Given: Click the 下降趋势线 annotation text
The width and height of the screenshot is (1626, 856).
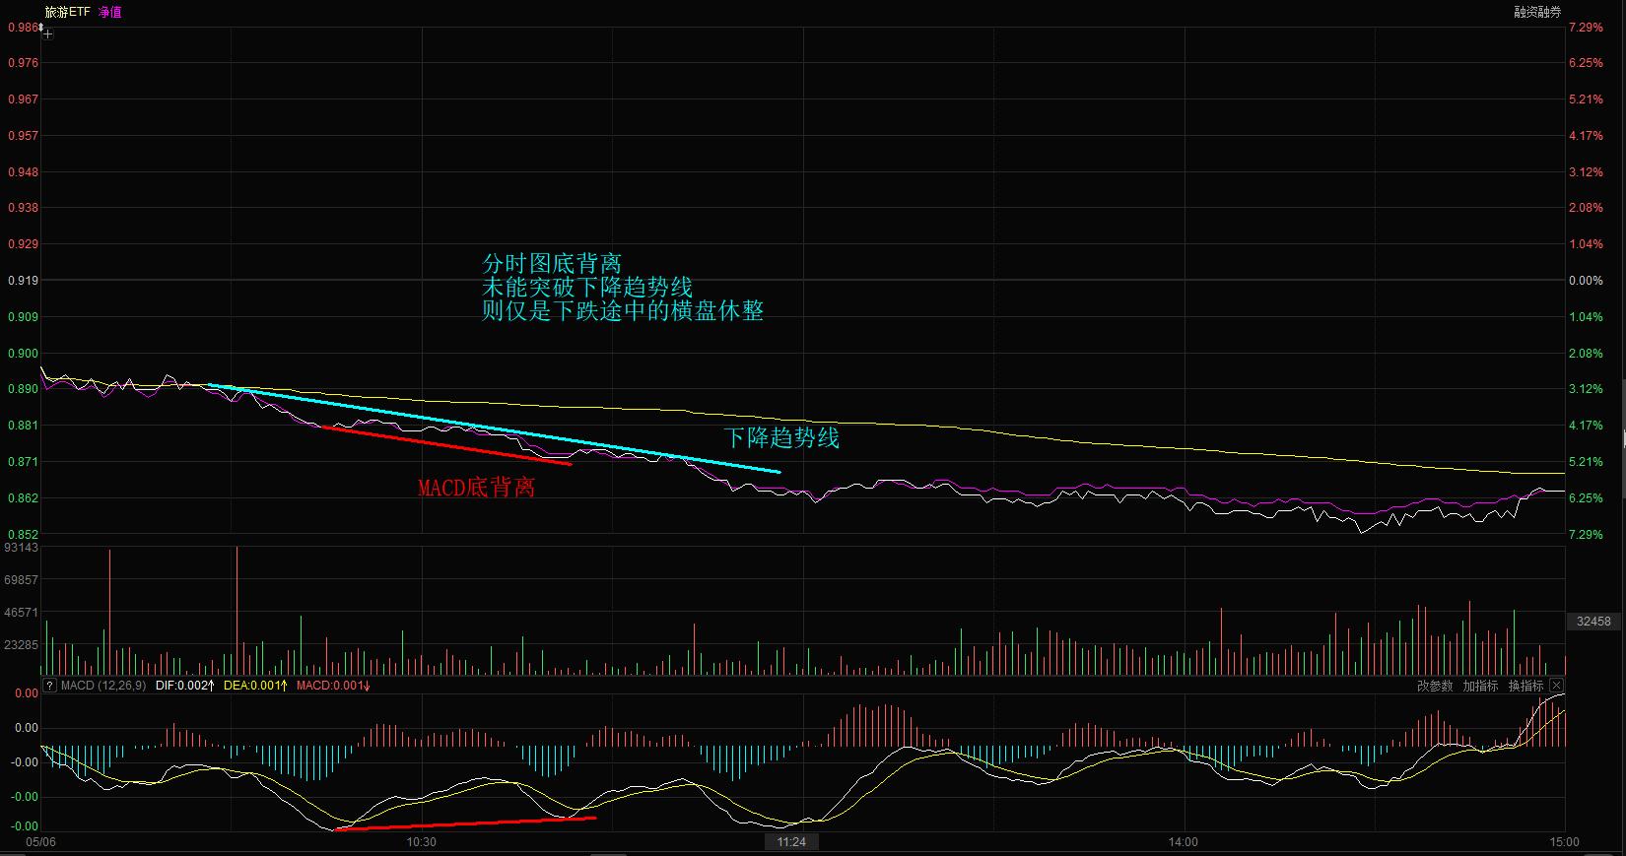Looking at the screenshot, I should (781, 437).
